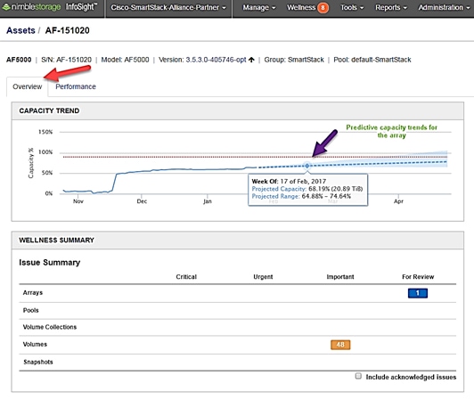Open the Manage menu

(x=259, y=7)
